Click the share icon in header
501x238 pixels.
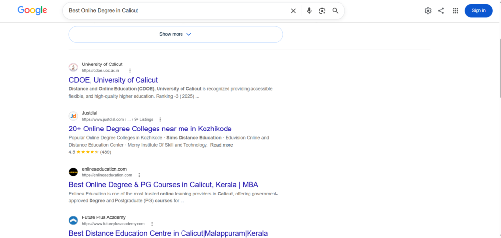[441, 11]
